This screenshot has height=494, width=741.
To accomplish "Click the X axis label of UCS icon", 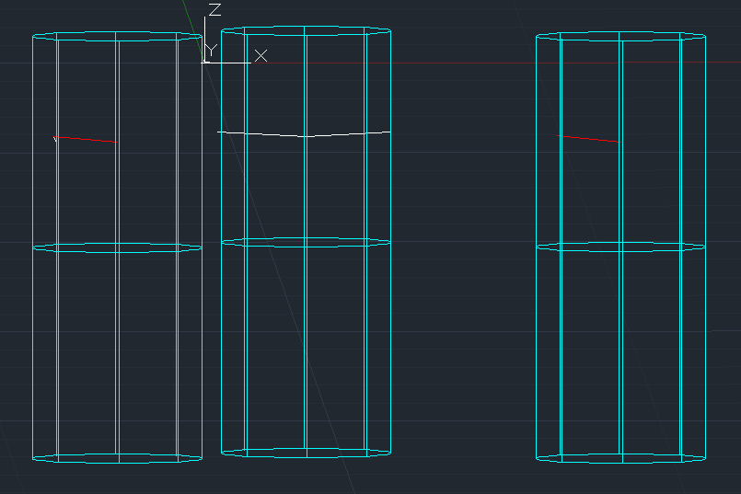I will coord(261,56).
